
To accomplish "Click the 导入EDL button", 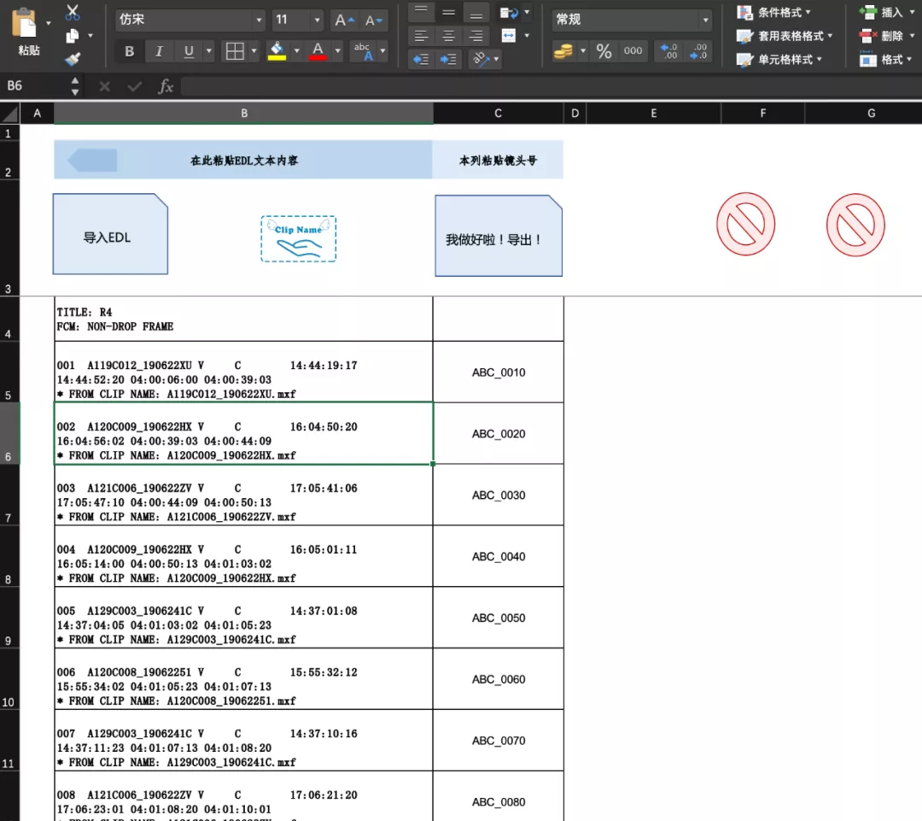I will (x=110, y=234).
